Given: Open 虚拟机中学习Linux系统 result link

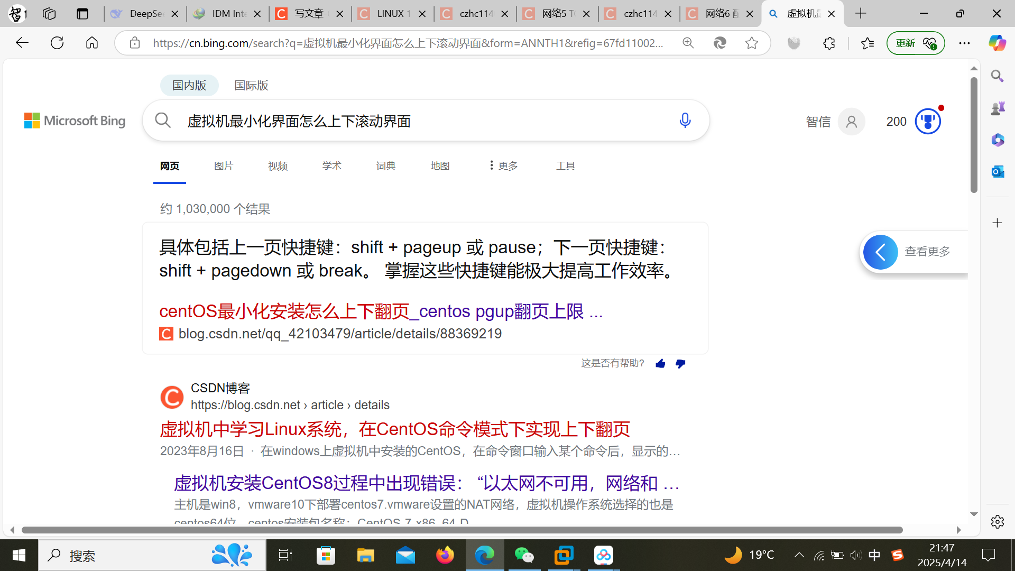Looking at the screenshot, I should [x=394, y=429].
